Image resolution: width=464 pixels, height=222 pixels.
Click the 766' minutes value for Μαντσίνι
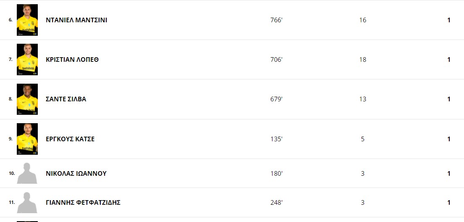[x=276, y=20]
